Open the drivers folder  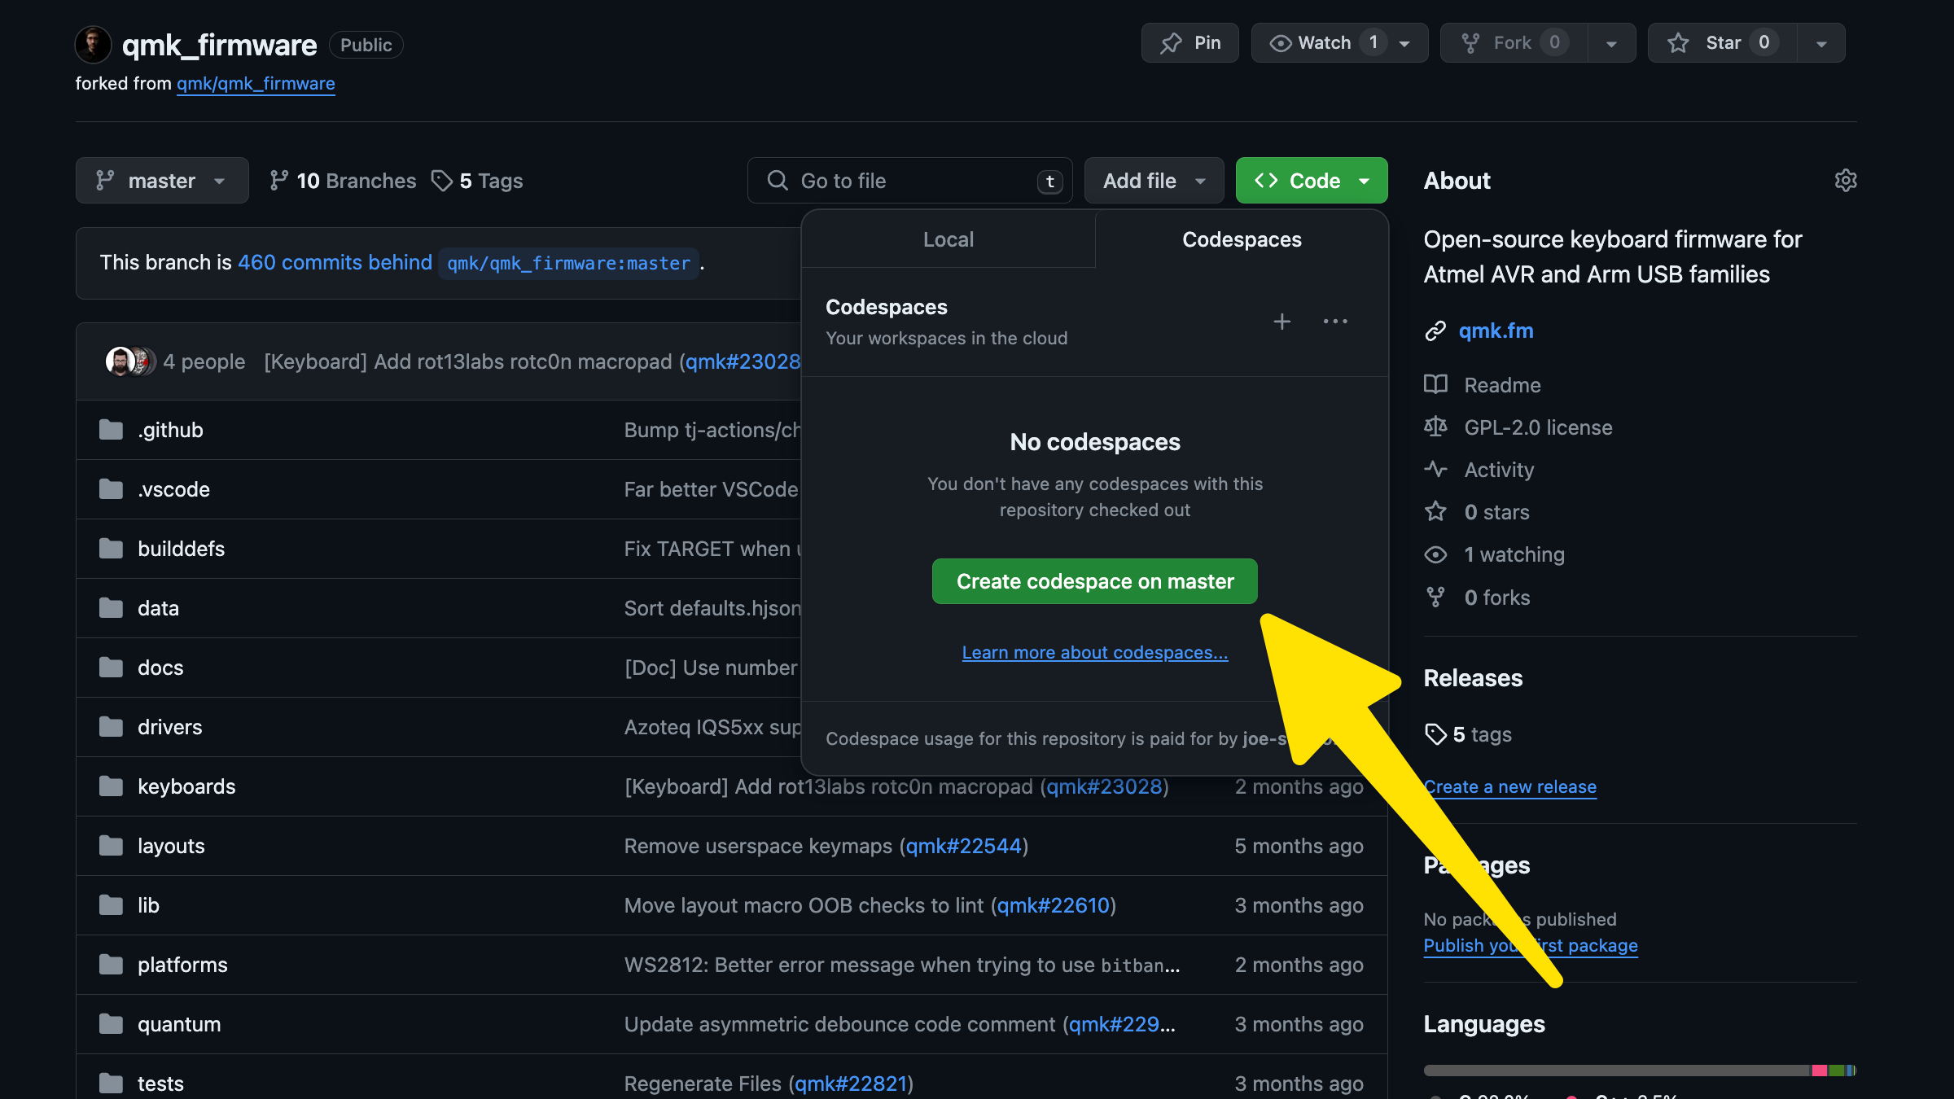pyautogui.click(x=169, y=727)
